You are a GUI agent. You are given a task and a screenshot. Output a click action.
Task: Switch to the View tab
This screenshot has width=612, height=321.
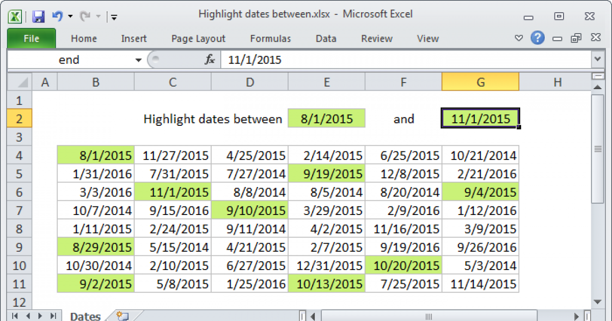[427, 39]
